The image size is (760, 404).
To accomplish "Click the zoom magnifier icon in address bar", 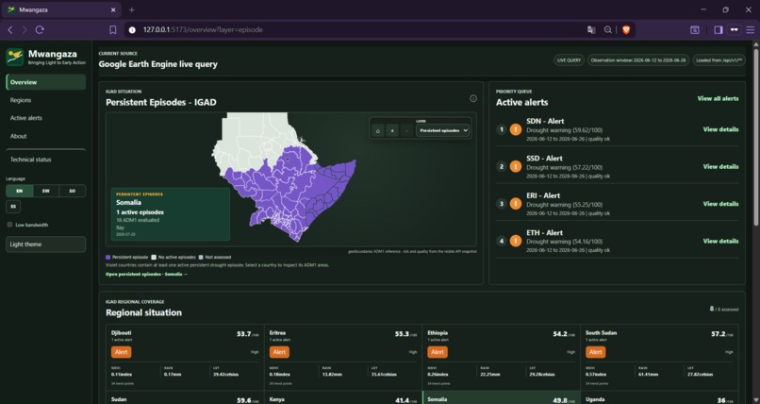I will (608, 30).
